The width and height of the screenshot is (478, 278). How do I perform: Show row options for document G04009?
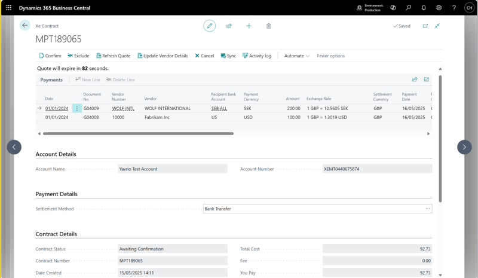pyautogui.click(x=77, y=108)
